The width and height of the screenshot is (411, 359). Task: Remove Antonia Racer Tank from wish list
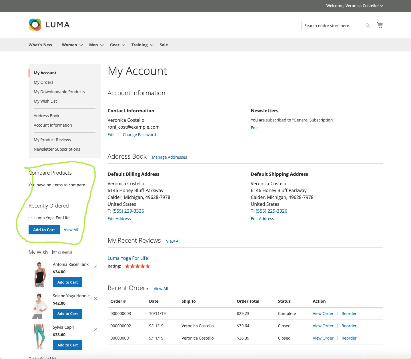(95, 267)
